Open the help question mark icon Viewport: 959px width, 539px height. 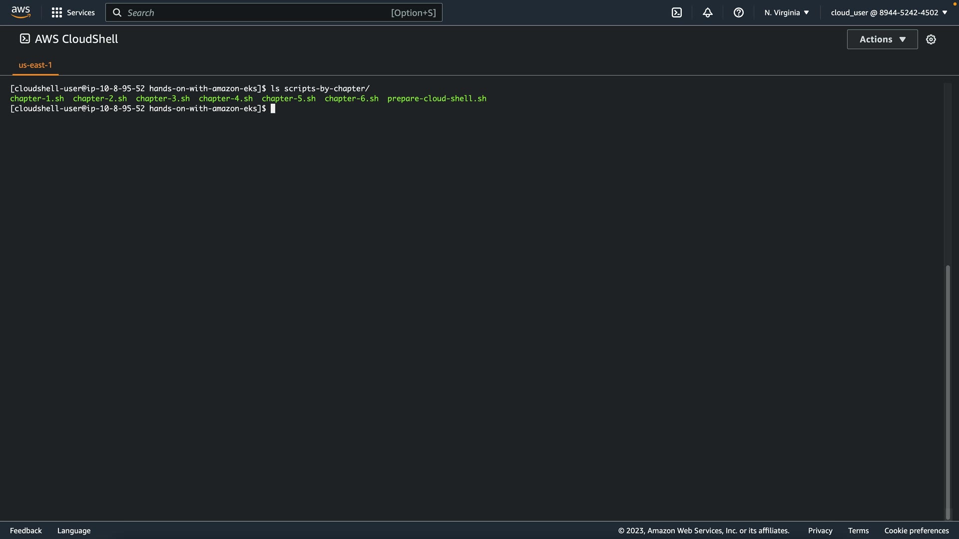pyautogui.click(x=738, y=12)
